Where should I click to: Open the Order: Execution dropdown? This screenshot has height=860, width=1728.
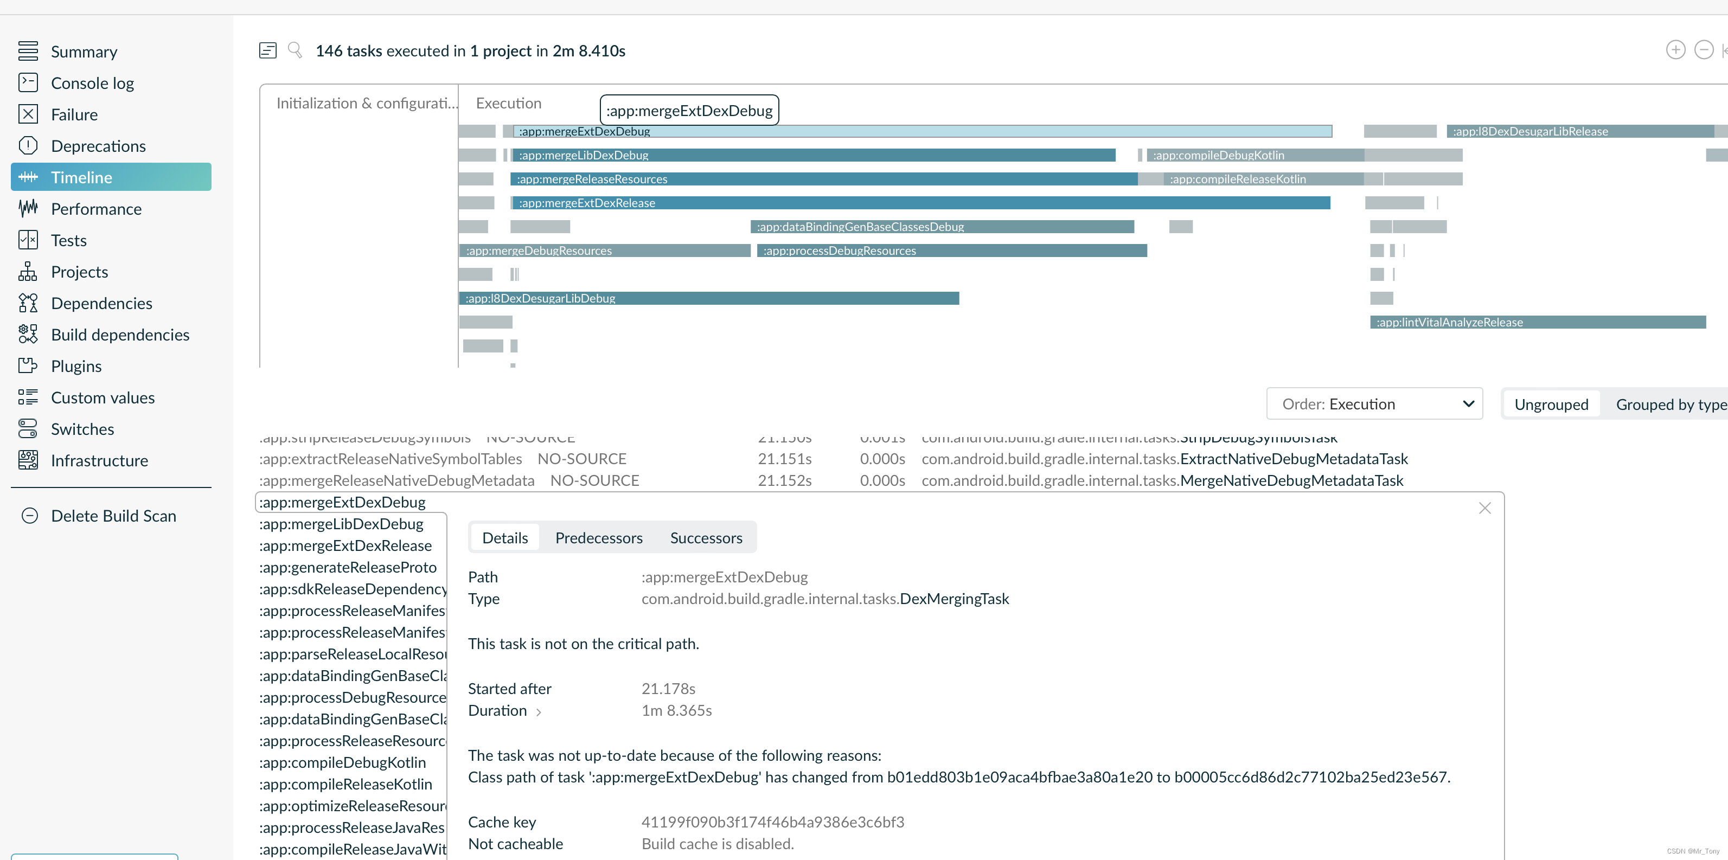[1374, 404]
